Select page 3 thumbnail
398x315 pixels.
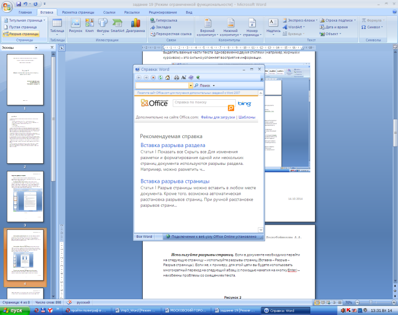coord(25,196)
